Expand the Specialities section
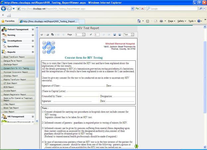The image size is (207, 150). pos(33,46)
